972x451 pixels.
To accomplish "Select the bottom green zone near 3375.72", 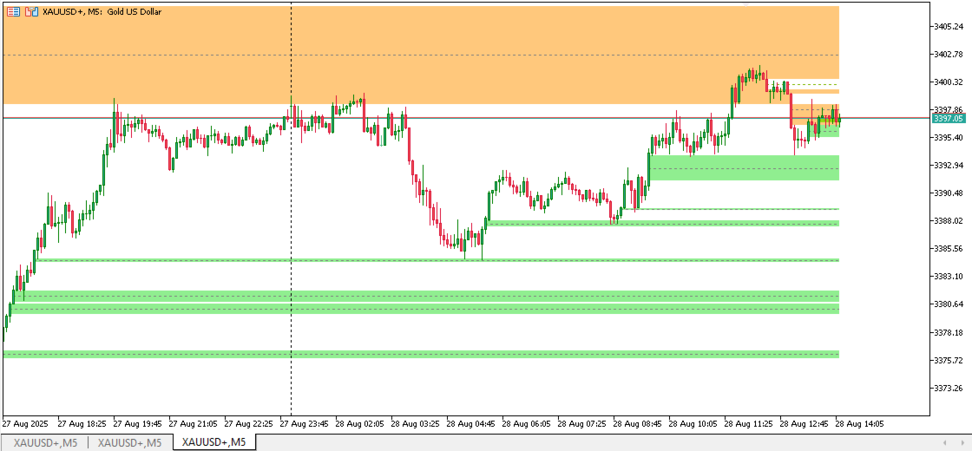I will 421,355.
